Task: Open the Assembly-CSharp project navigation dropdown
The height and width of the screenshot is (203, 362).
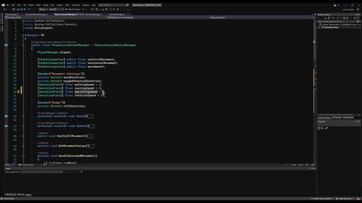Action: (55, 17)
